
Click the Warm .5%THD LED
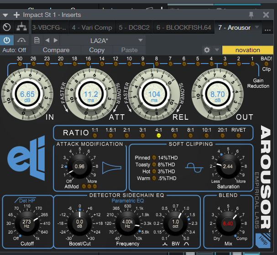tap(154, 178)
